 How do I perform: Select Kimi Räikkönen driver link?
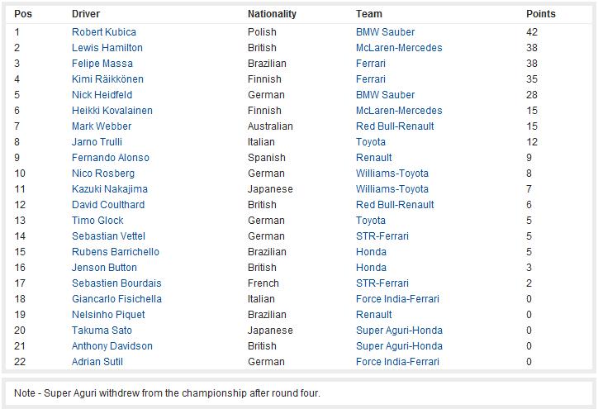click(107, 79)
